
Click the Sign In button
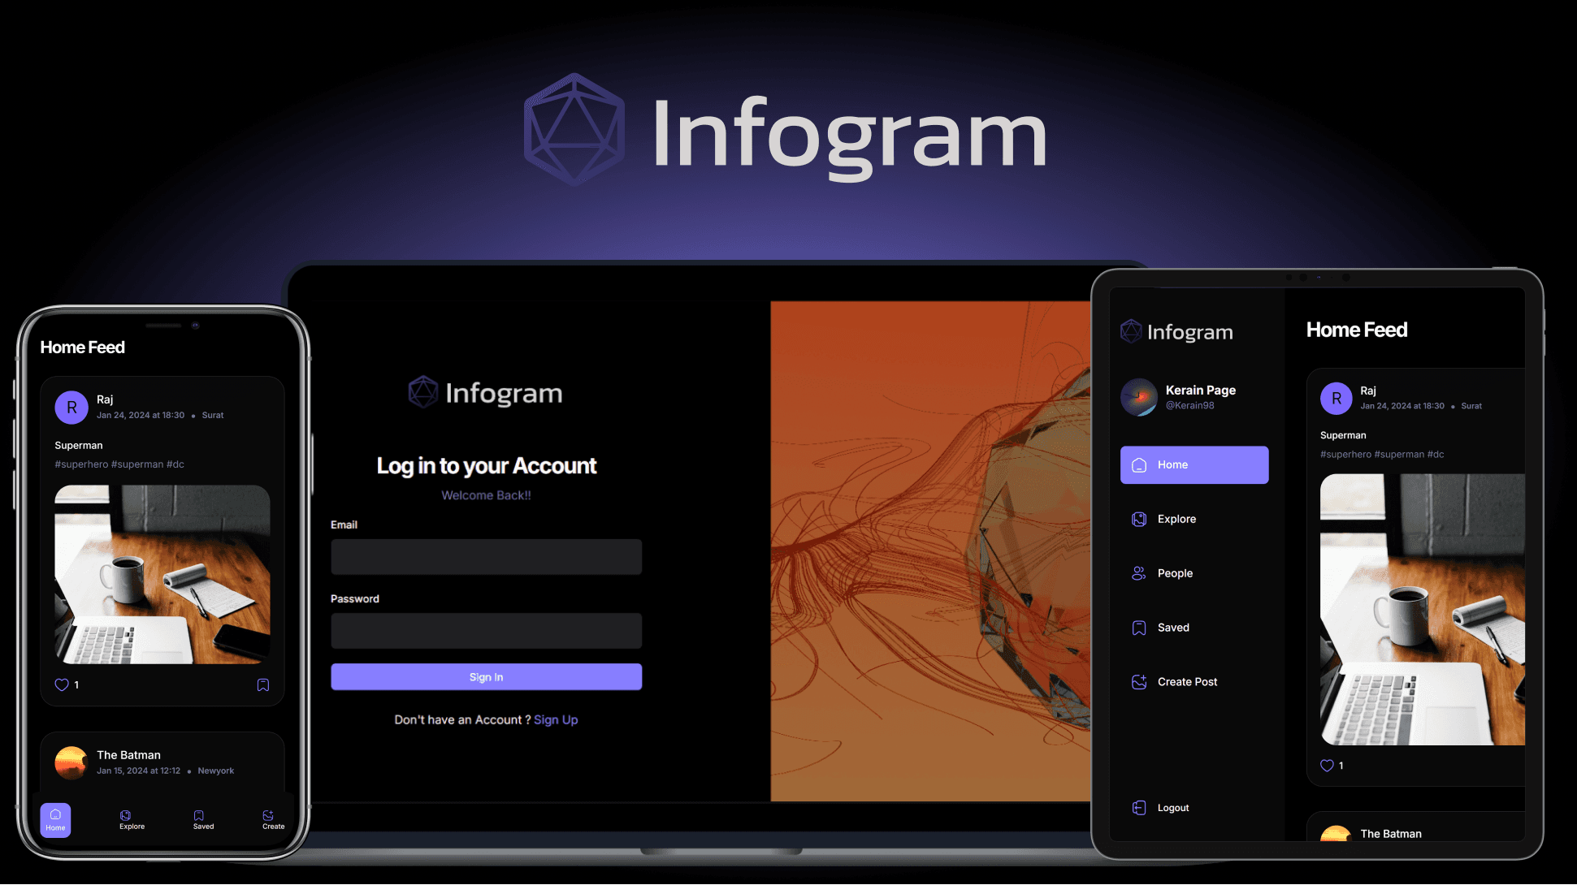486,676
